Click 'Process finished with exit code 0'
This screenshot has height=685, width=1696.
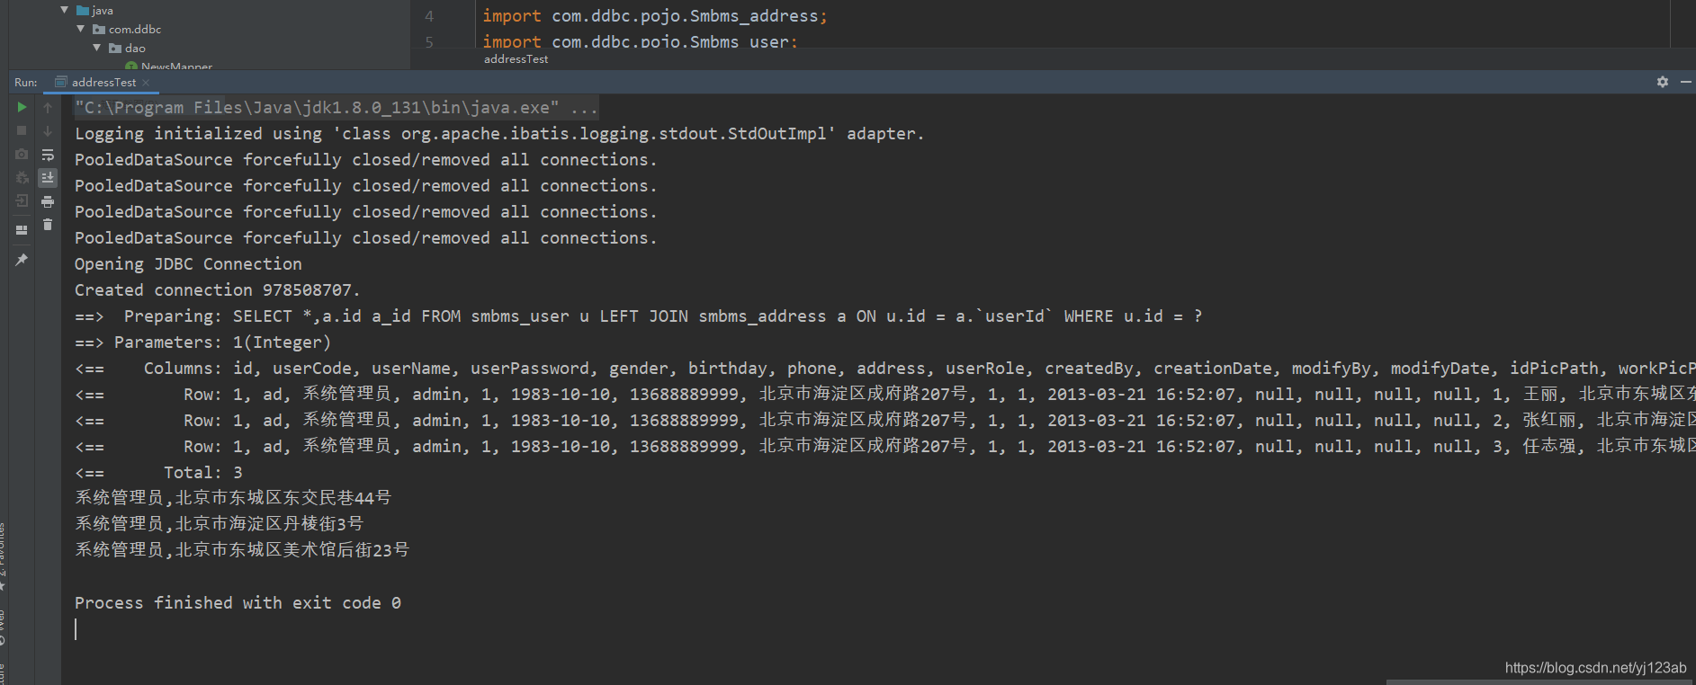[238, 603]
